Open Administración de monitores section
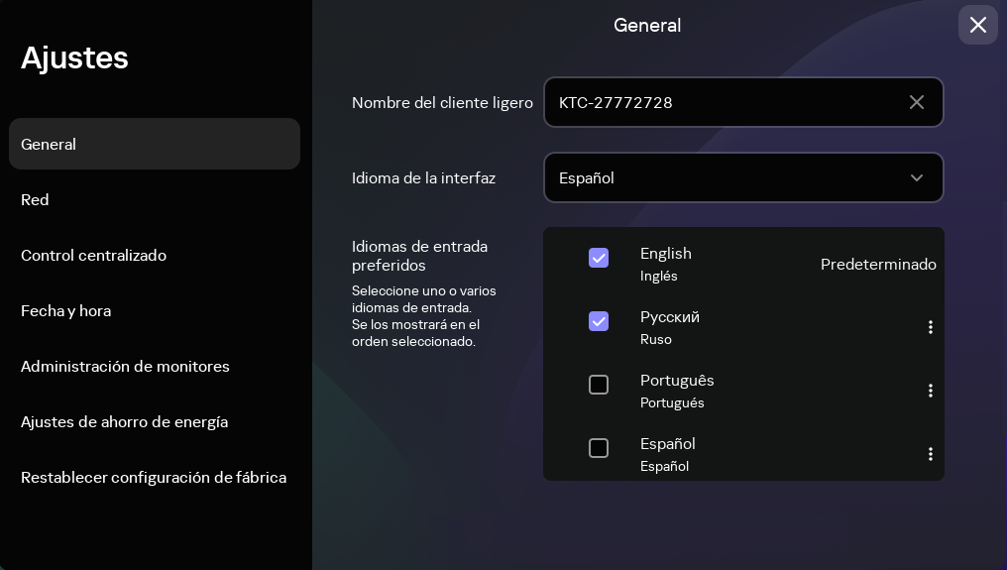The image size is (1007, 570). pos(125,366)
